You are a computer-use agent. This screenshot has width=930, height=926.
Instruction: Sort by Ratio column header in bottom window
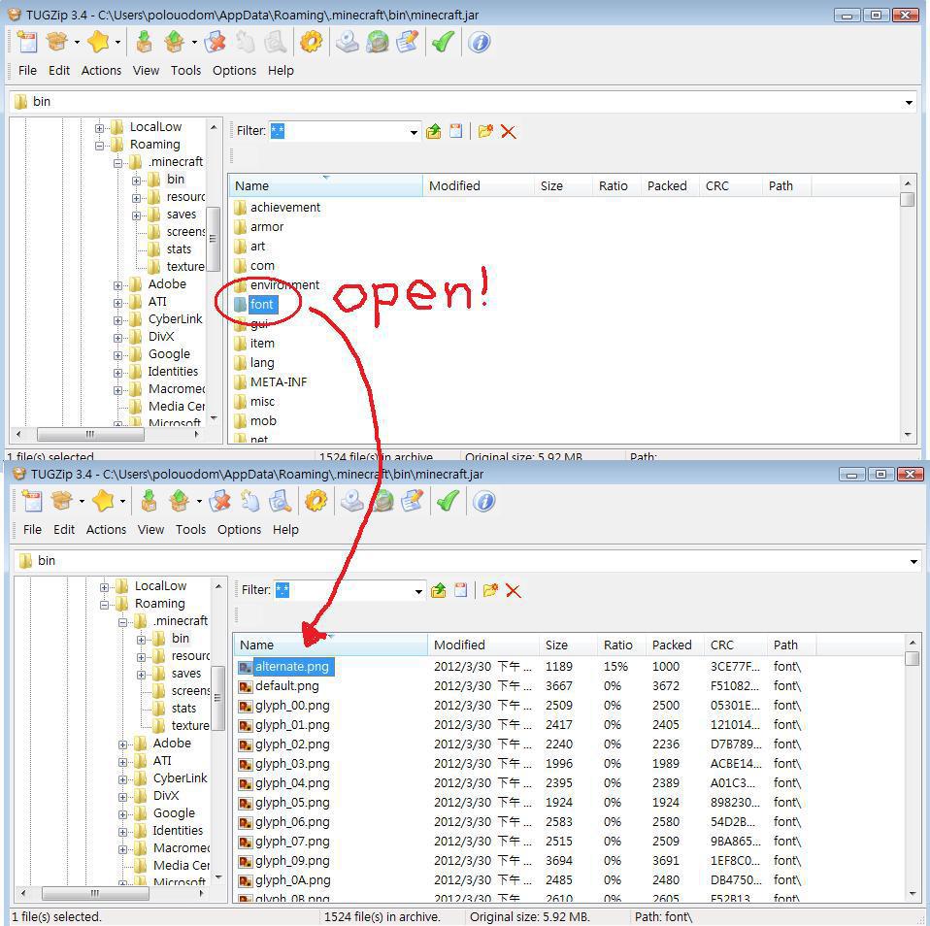coord(621,645)
